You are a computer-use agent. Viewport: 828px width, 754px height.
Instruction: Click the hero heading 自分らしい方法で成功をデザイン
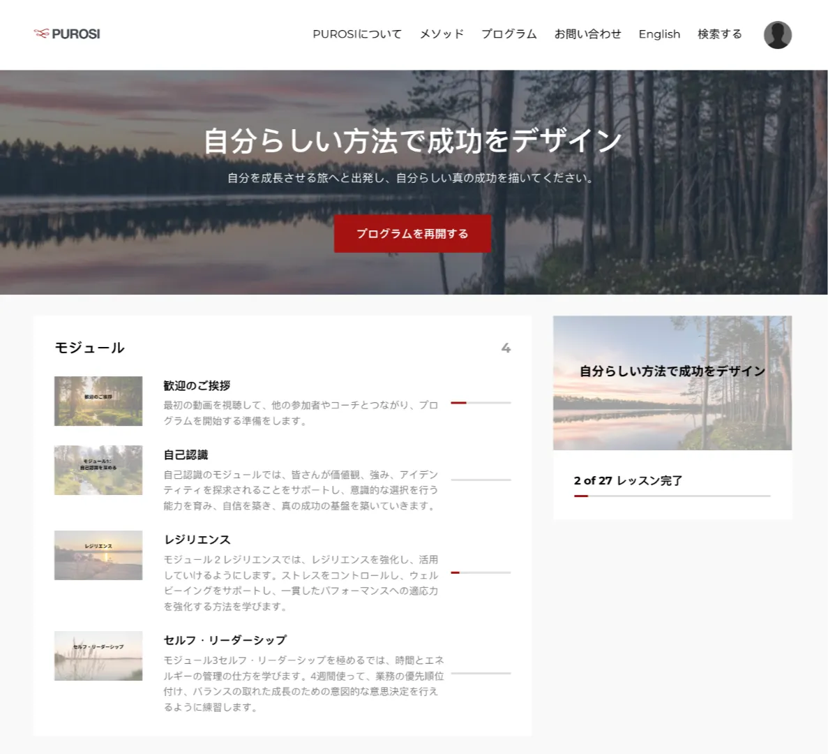coord(412,141)
